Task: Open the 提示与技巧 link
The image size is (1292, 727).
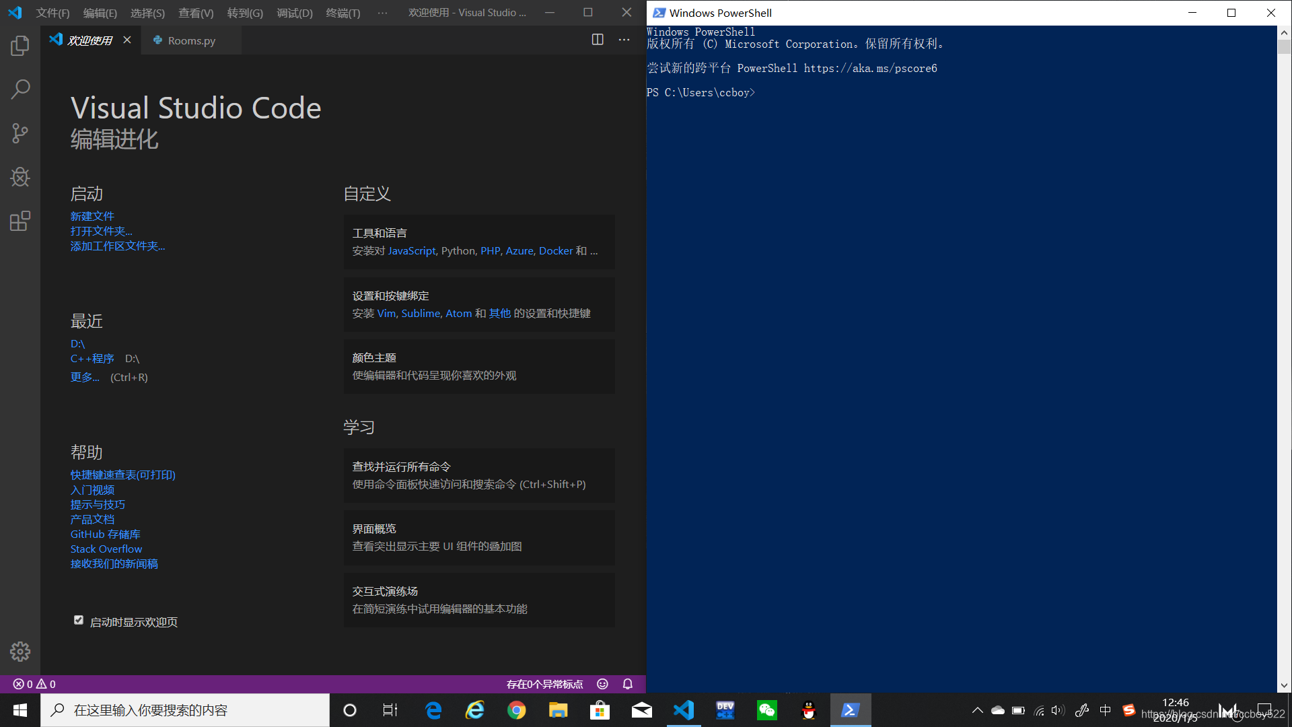Action: click(98, 504)
